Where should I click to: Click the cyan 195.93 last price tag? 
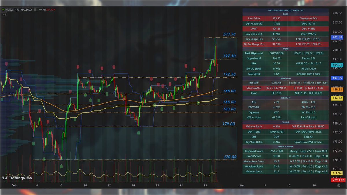click(337, 65)
